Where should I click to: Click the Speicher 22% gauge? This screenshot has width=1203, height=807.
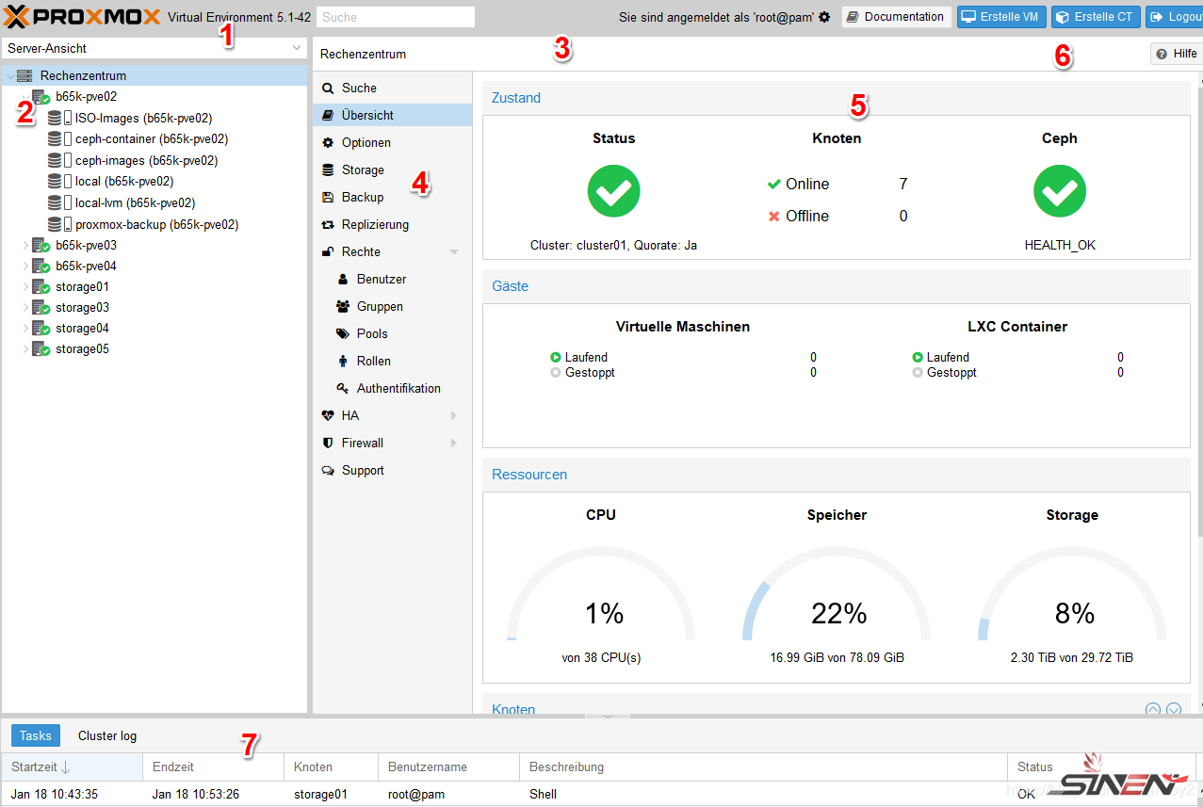click(837, 593)
